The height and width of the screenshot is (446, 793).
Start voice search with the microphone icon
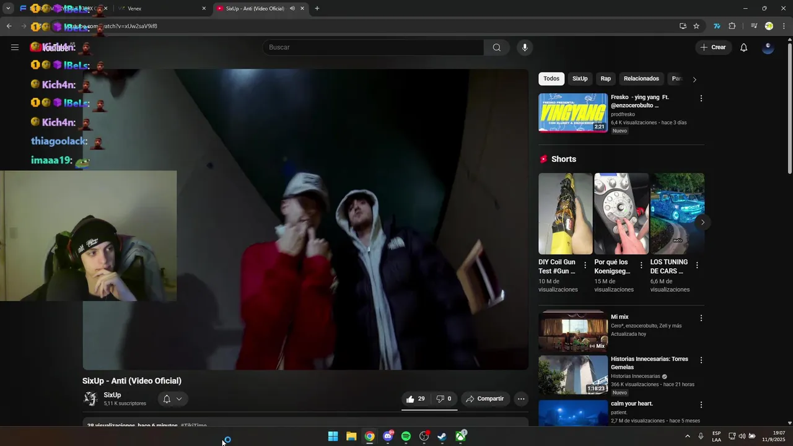click(525, 47)
